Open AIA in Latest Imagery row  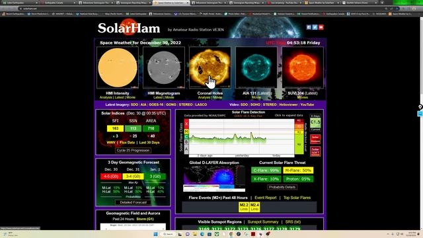pos(143,104)
